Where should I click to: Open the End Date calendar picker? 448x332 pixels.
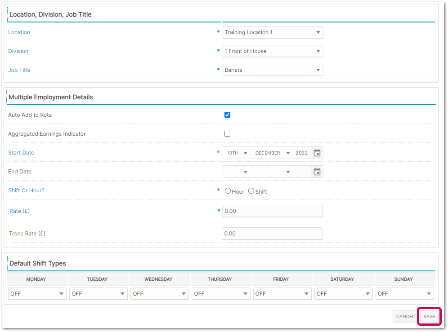[317, 172]
